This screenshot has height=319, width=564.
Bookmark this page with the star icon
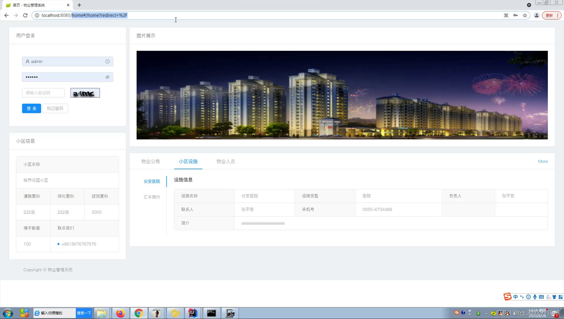[x=525, y=15]
